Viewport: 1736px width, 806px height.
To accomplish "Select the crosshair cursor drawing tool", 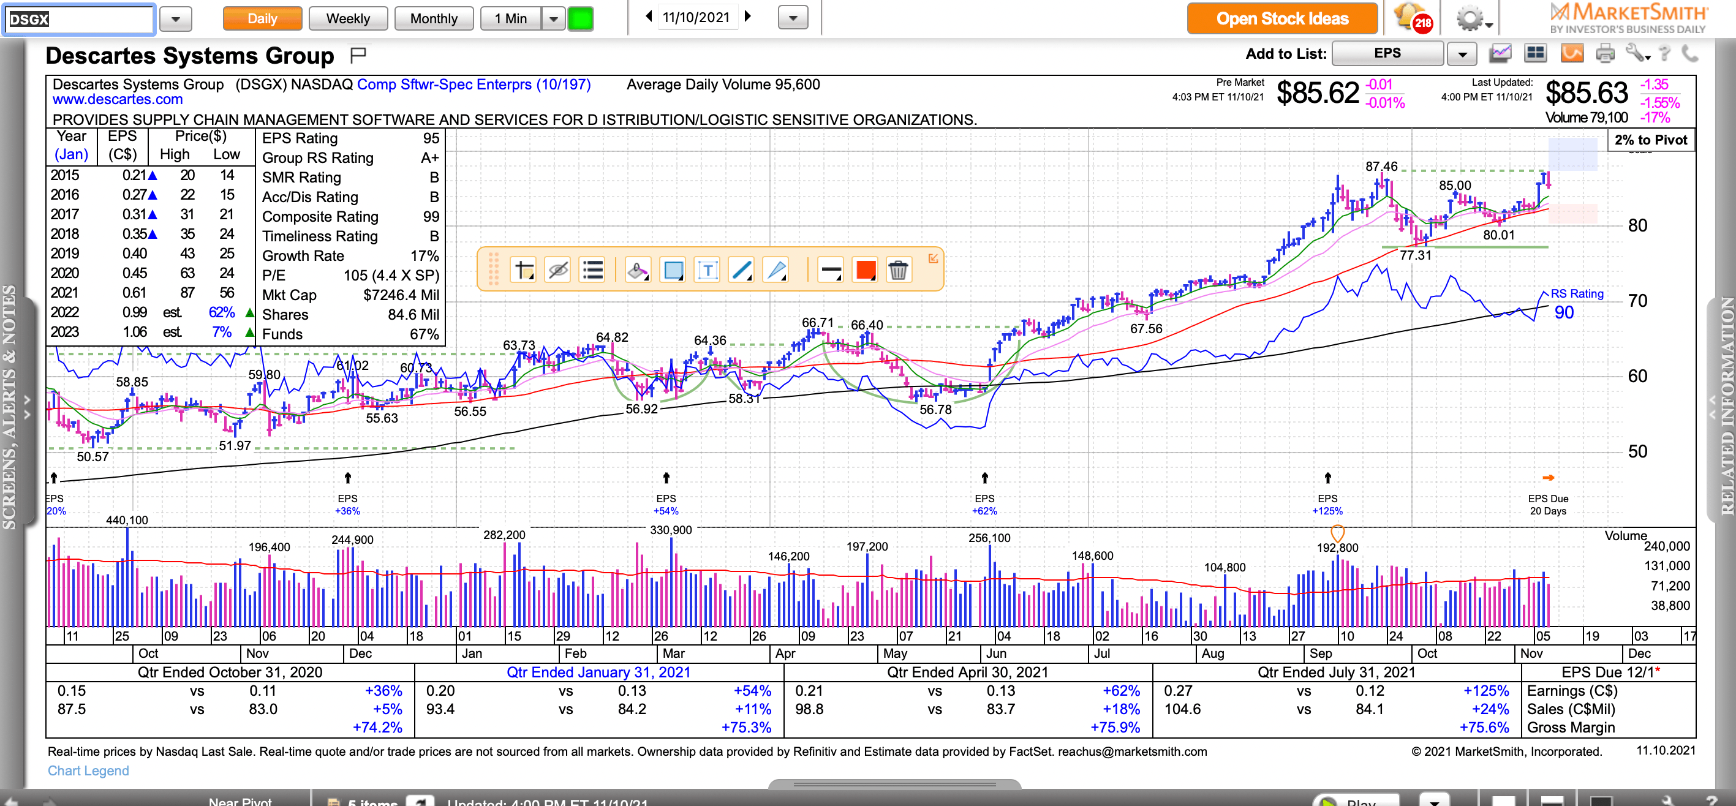I will click(524, 271).
